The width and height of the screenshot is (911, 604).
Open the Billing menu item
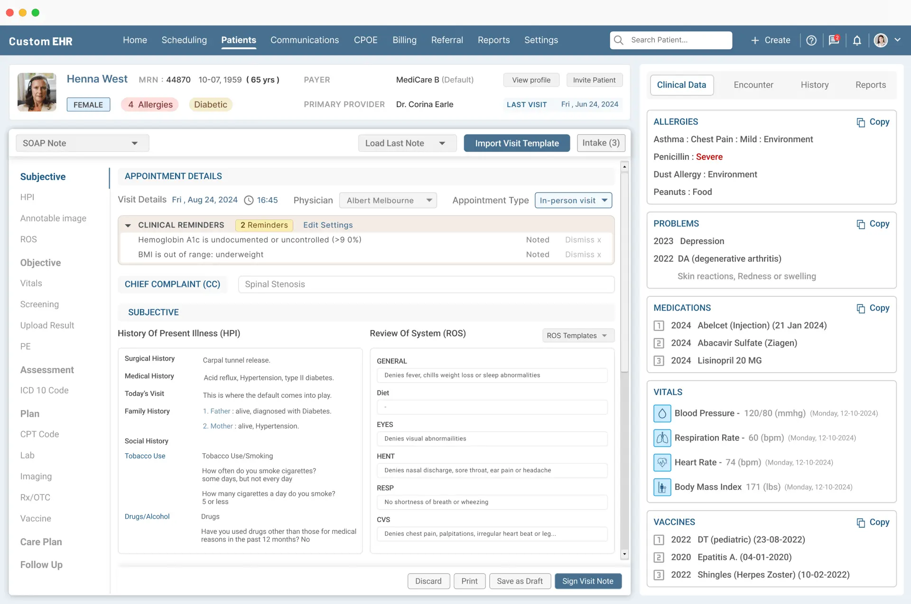[x=404, y=40]
